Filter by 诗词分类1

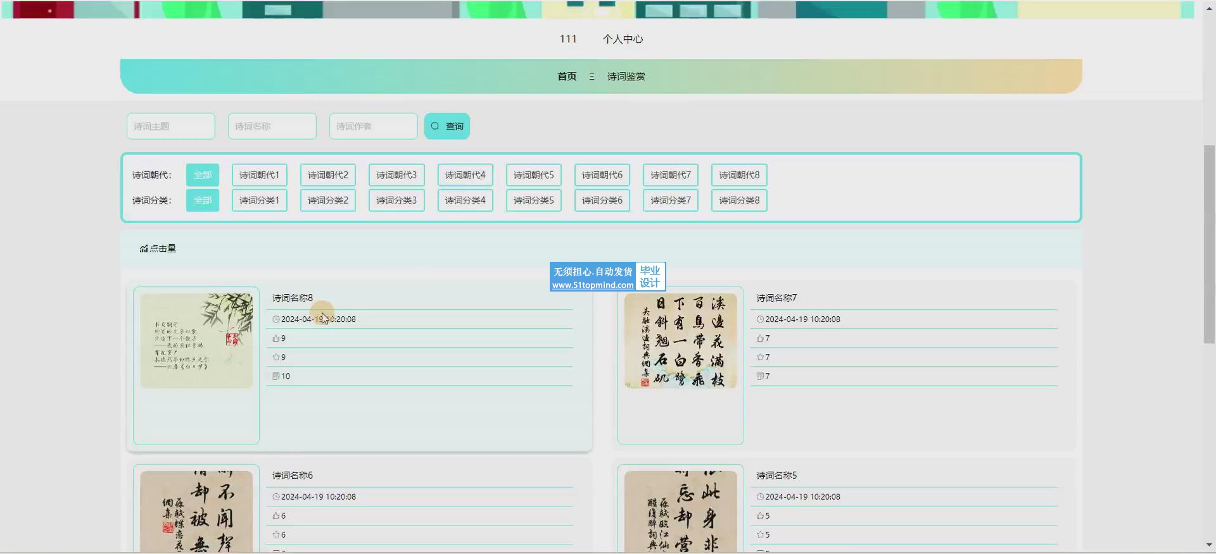(260, 200)
